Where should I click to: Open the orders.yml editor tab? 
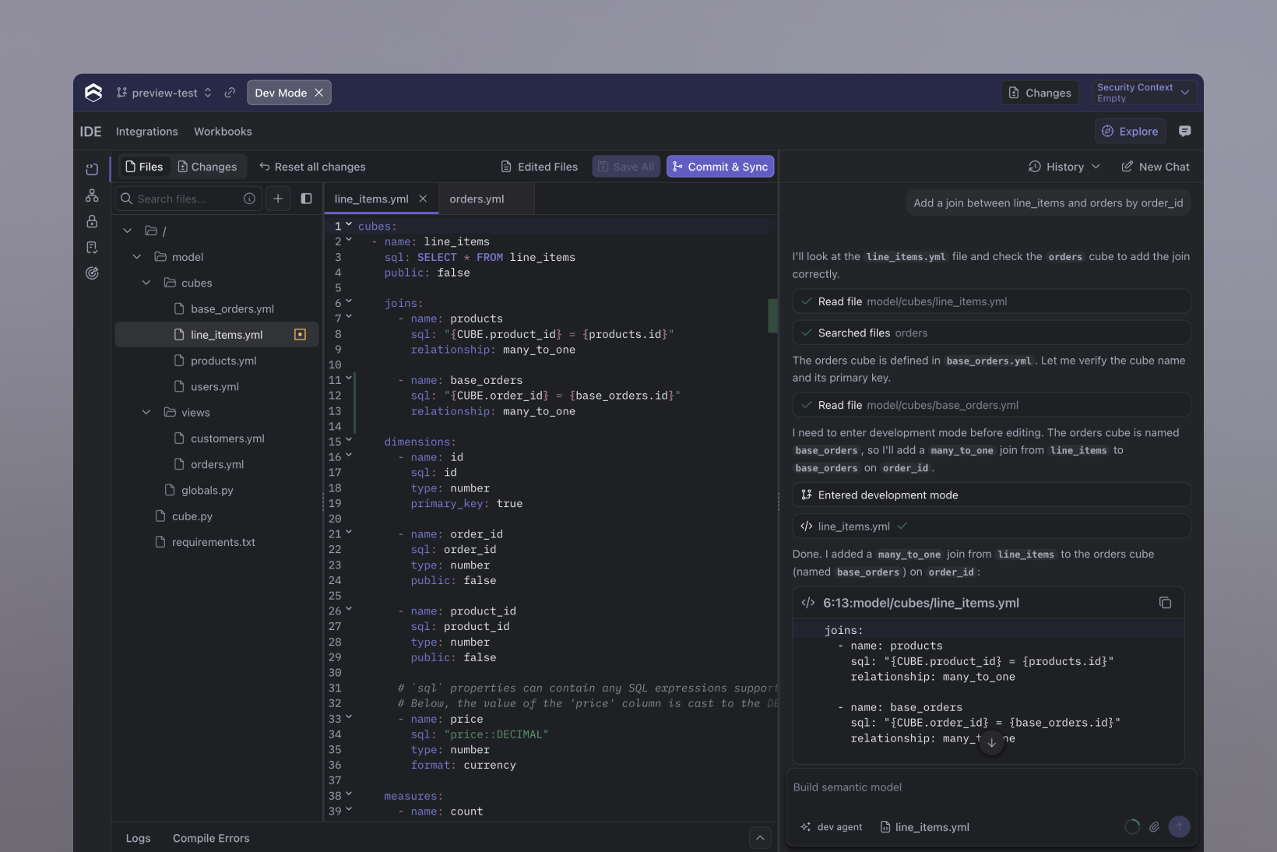pos(487,199)
